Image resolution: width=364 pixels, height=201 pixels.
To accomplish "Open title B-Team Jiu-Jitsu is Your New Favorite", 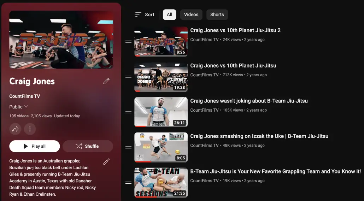I will tap(276, 172).
